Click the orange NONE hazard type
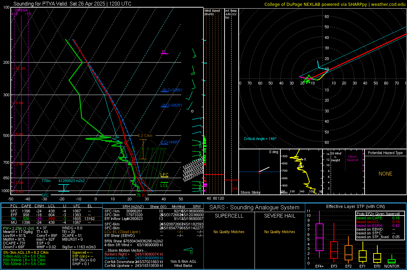Image resolution: width=407 pixels, height=270 pixels. (385, 174)
